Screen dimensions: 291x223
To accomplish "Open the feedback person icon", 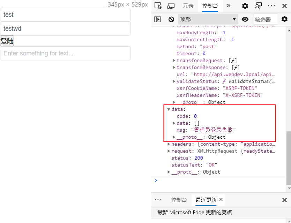I will click(258, 6).
